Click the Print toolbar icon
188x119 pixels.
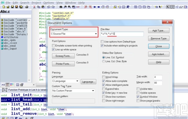[27, 7]
